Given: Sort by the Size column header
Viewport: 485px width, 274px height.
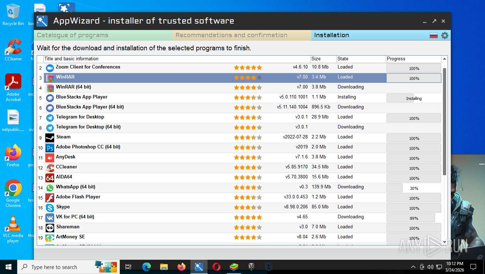Looking at the screenshot, I should click(x=323, y=59).
